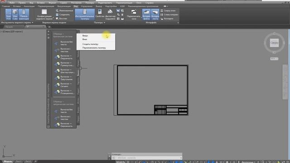Select Выноска — Позиционная tool
Viewport: 290px width, 163px height.
click(64, 92)
